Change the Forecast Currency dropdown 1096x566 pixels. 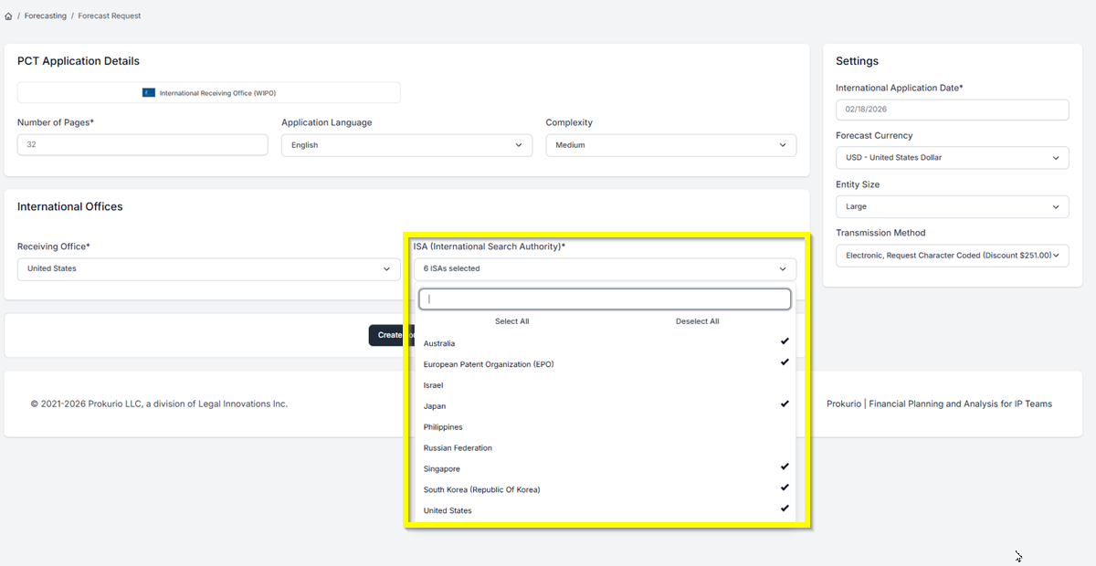pyautogui.click(x=952, y=158)
